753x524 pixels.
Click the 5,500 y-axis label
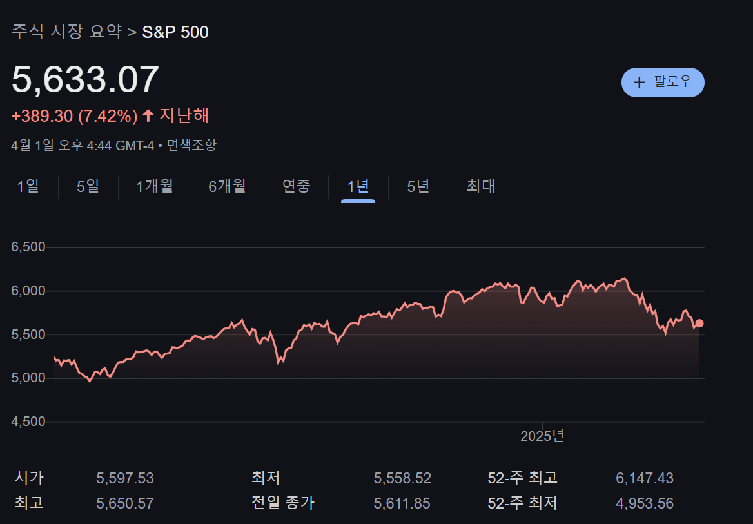28,335
